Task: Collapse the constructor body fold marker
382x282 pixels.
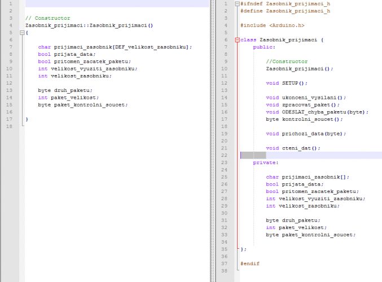Action: click(x=22, y=33)
